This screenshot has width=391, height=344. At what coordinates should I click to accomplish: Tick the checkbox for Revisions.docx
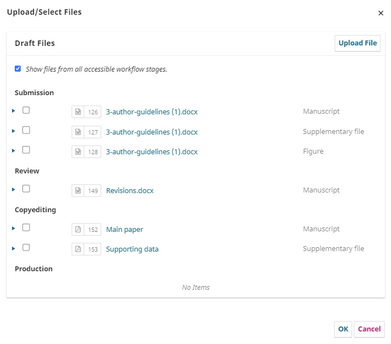[x=26, y=189]
